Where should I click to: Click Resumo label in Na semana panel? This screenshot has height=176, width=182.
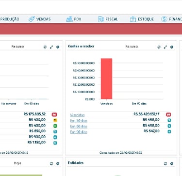point(17,47)
